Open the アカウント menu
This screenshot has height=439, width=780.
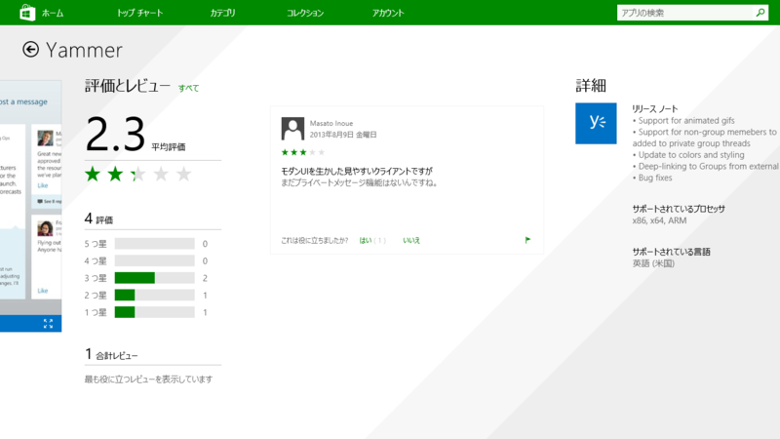tap(388, 13)
